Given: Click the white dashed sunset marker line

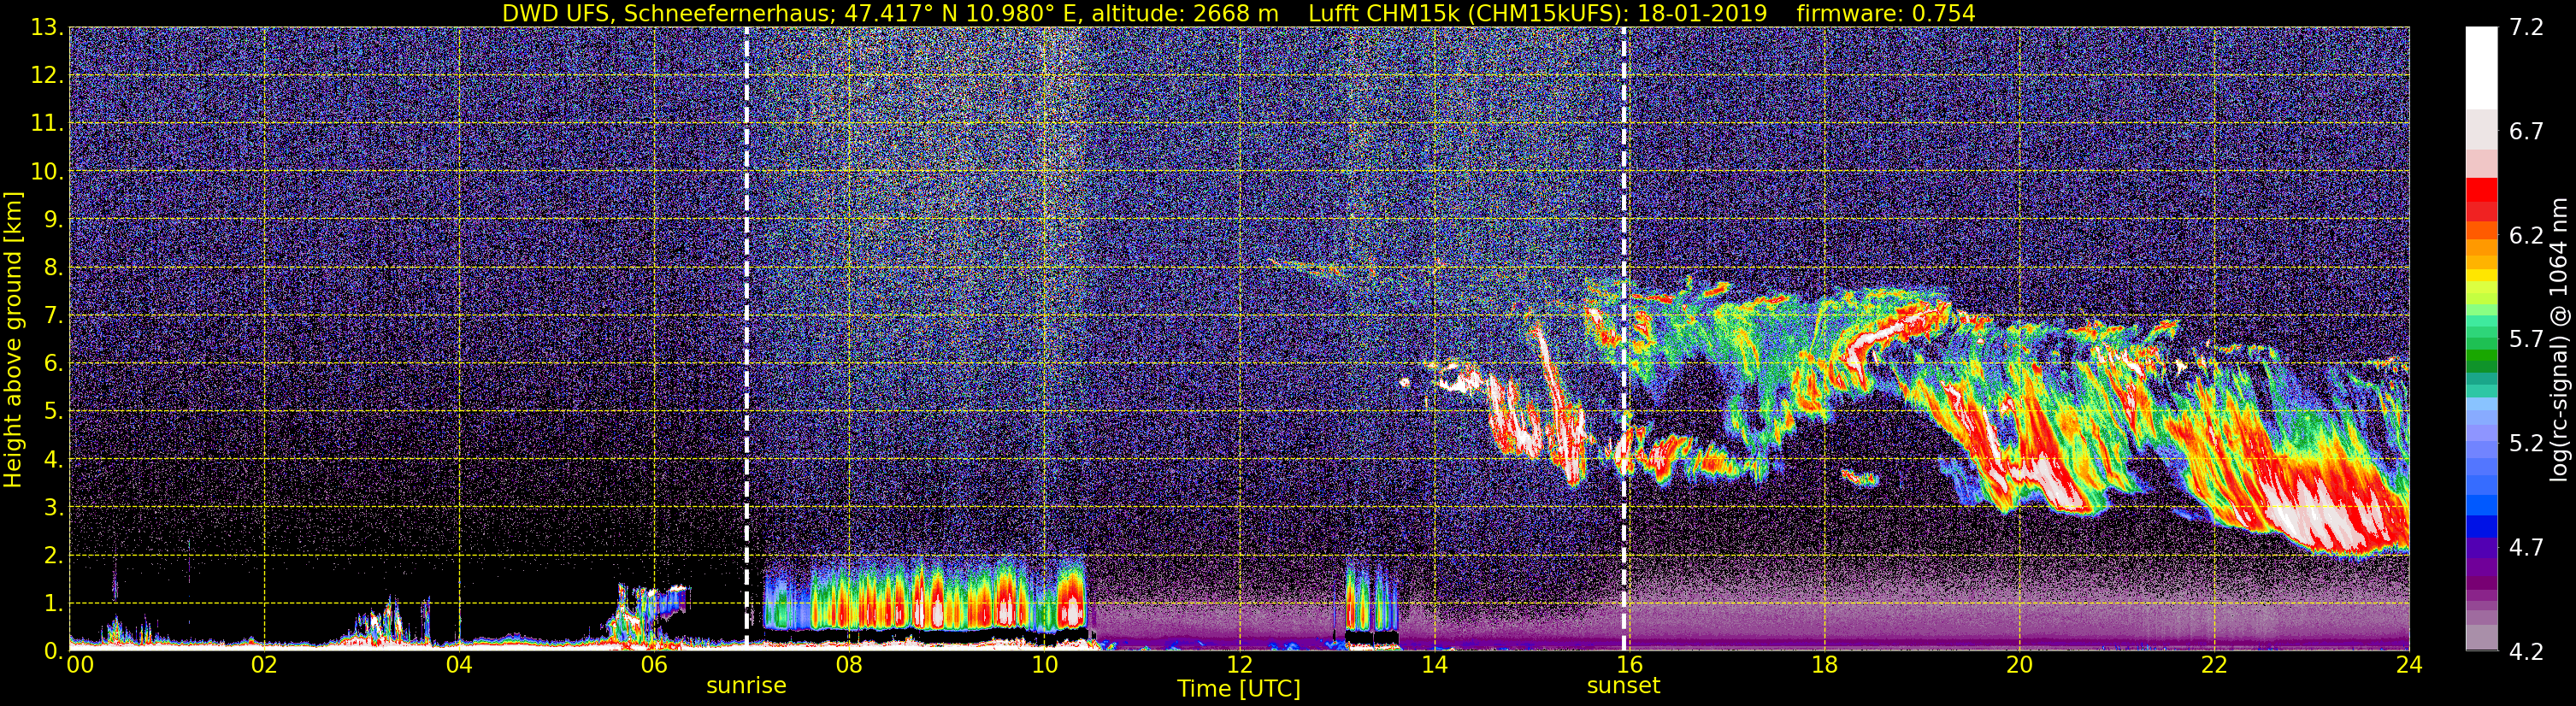Looking at the screenshot, I should point(1624,339).
